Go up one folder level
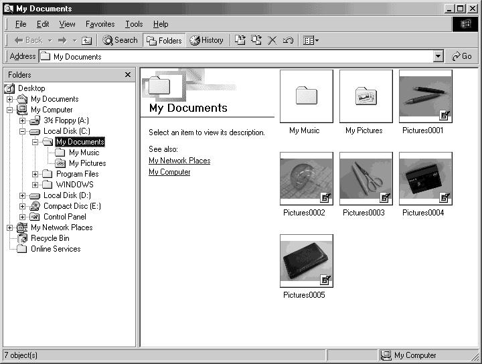 86,40
